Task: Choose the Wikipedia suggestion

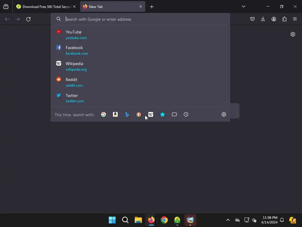Action: [140, 67]
